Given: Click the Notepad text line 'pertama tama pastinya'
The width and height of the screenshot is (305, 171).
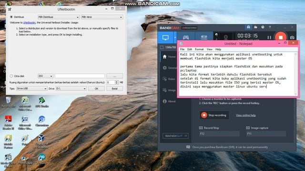Looking at the screenshot, I should pyautogui.click(x=231, y=66).
